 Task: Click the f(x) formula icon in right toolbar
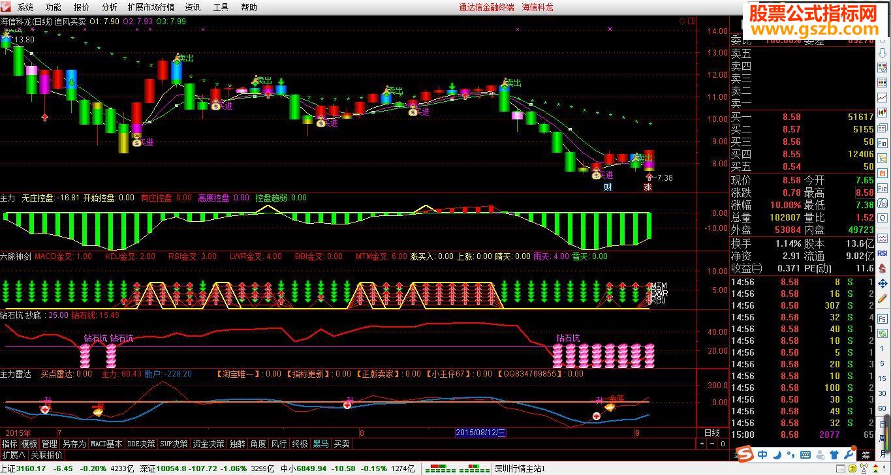pos(883,204)
